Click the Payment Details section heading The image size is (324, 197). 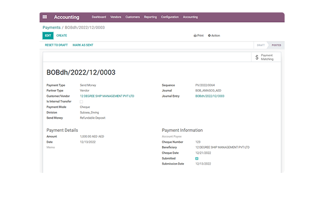click(62, 130)
